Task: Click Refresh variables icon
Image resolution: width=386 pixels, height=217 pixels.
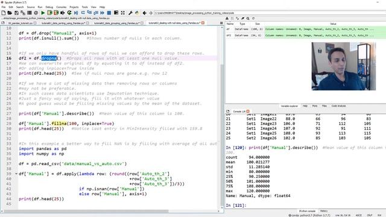Action: [x=253, y=19]
